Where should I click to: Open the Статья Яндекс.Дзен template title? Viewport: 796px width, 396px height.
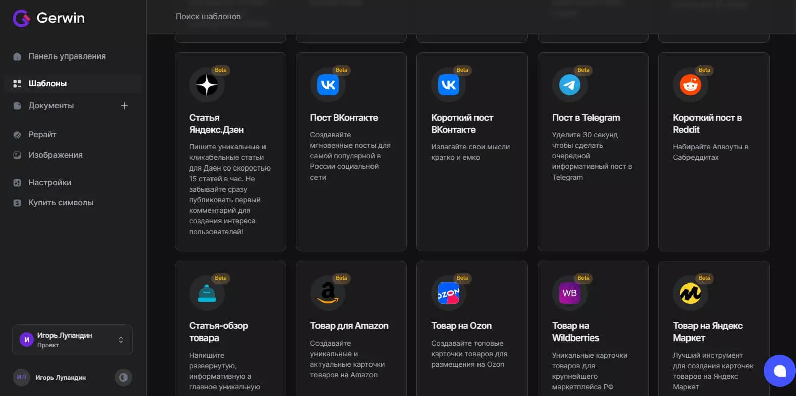coord(217,124)
